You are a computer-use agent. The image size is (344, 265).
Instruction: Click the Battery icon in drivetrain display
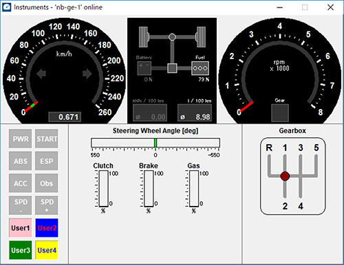[x=144, y=68]
